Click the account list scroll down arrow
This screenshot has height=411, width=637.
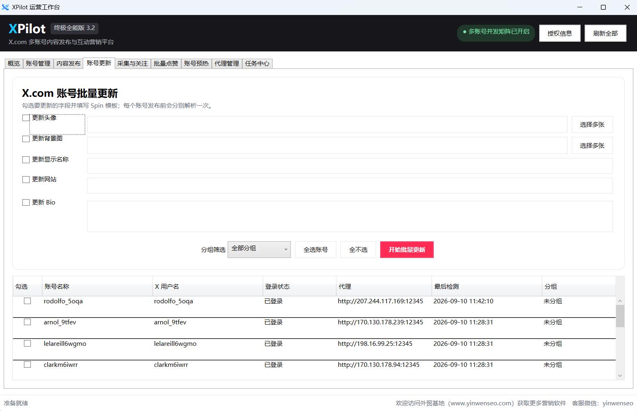click(620, 375)
